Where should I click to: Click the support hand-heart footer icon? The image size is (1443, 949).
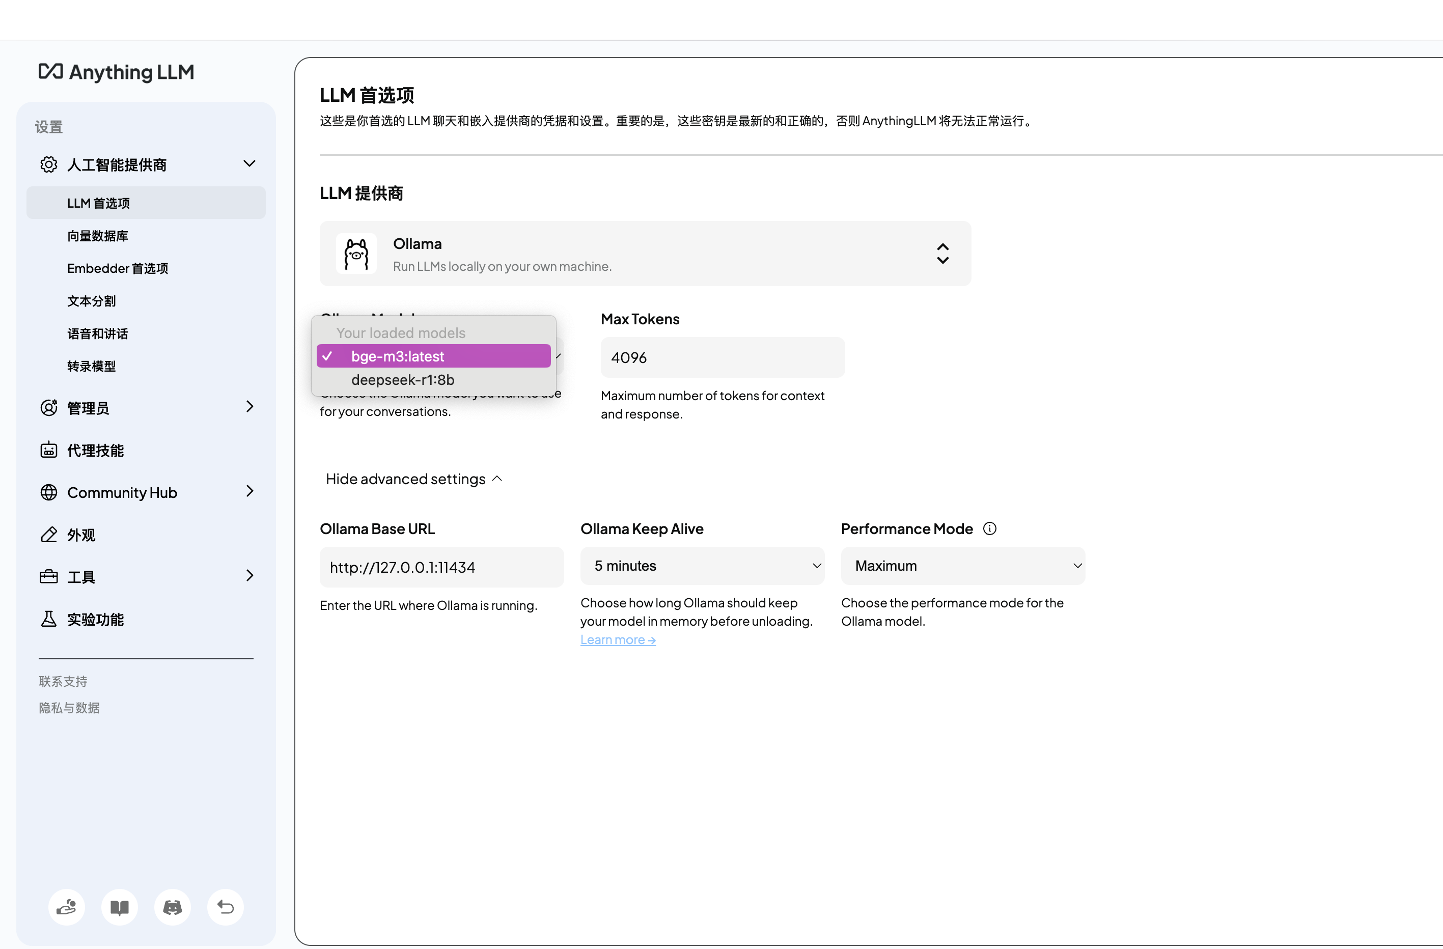pyautogui.click(x=67, y=907)
